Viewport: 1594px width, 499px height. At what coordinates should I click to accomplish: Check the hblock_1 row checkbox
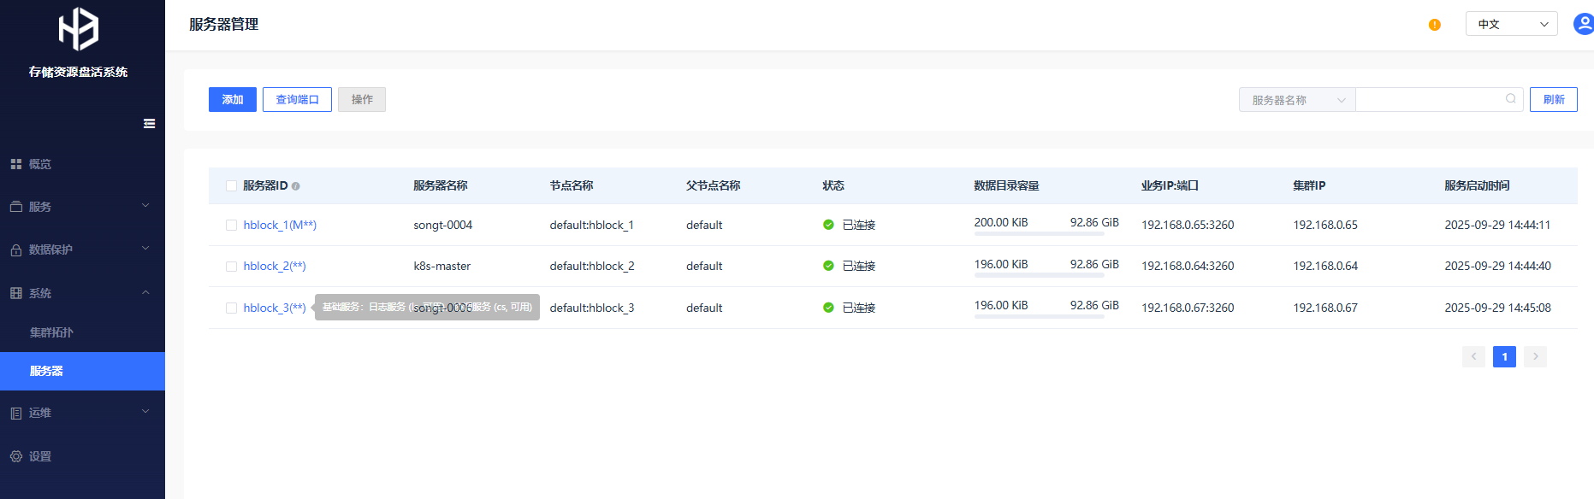pos(231,226)
